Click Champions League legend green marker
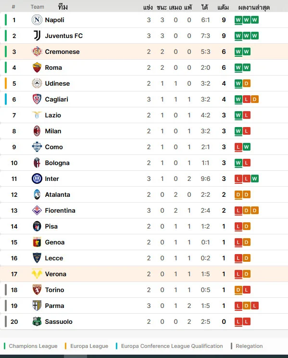Image resolution: width=288 pixels, height=358 pixels. tap(4, 346)
